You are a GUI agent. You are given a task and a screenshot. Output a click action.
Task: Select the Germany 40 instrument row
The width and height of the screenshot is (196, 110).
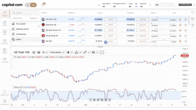pos(115,25)
